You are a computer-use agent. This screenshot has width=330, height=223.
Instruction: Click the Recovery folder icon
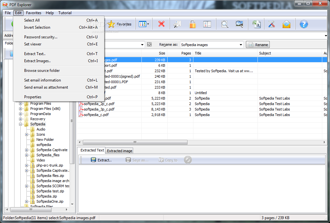point(26,119)
